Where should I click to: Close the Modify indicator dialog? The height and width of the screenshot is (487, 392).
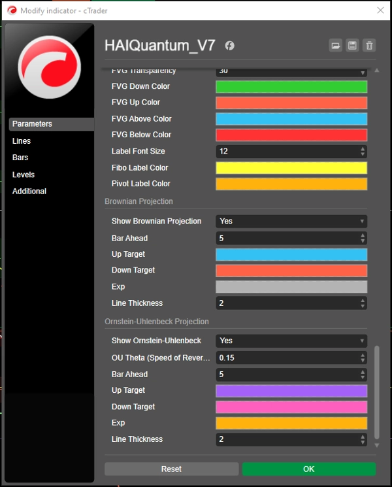380,10
